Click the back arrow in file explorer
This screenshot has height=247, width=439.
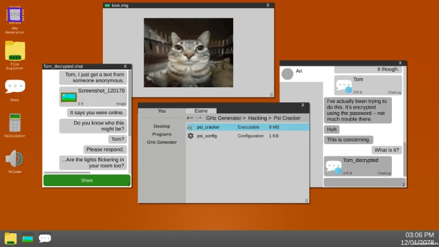click(190, 118)
